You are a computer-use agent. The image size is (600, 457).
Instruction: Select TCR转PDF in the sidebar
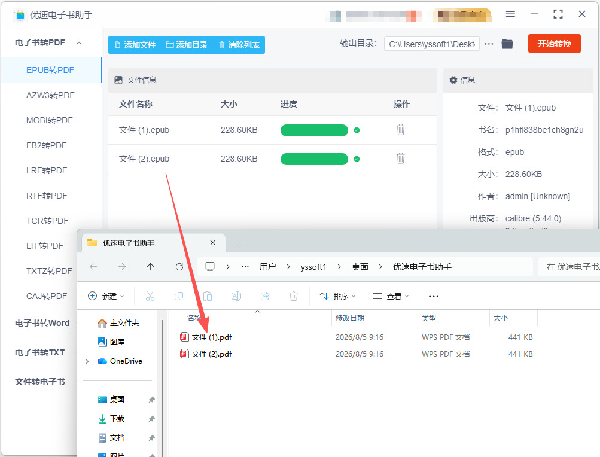click(x=47, y=221)
